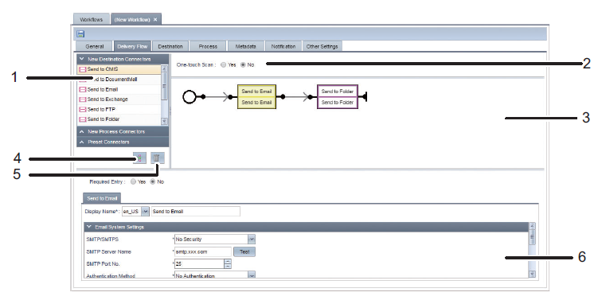
Task: Select Send to Exchange list item text
Action: click(107, 99)
